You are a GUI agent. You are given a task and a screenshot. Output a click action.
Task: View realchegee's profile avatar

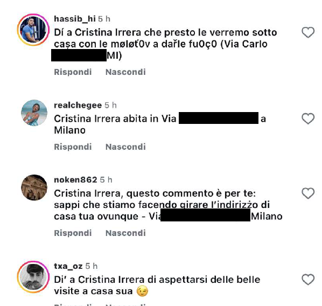click(x=34, y=113)
